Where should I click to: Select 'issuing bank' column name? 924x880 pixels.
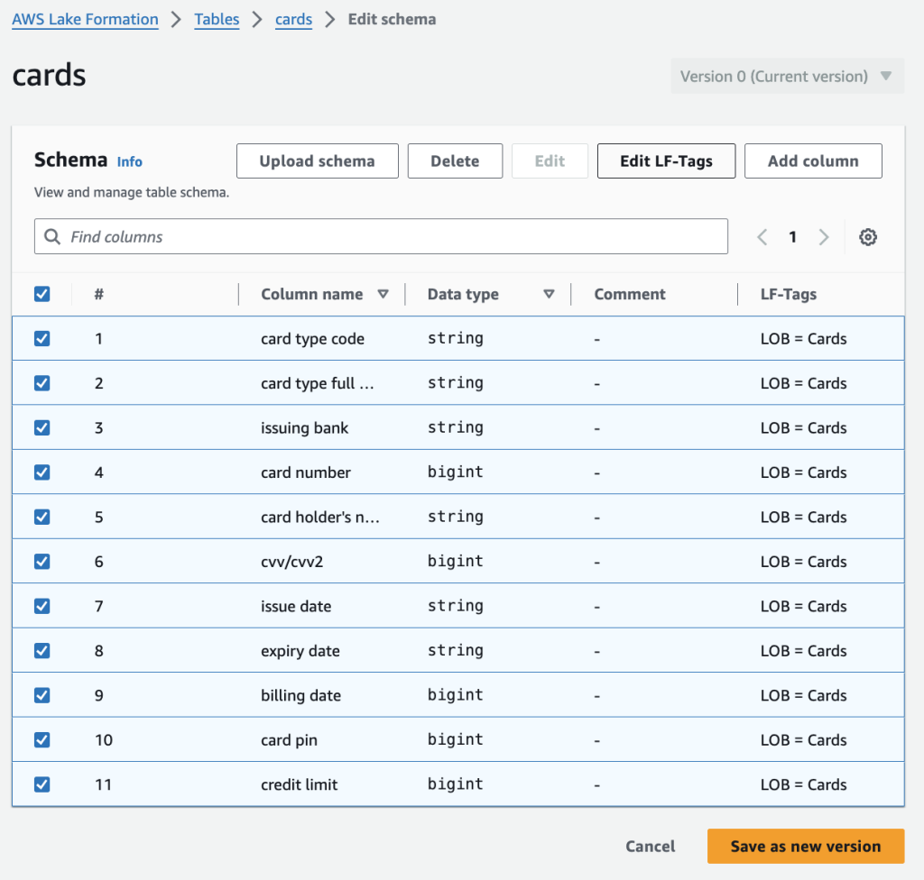[x=305, y=427]
